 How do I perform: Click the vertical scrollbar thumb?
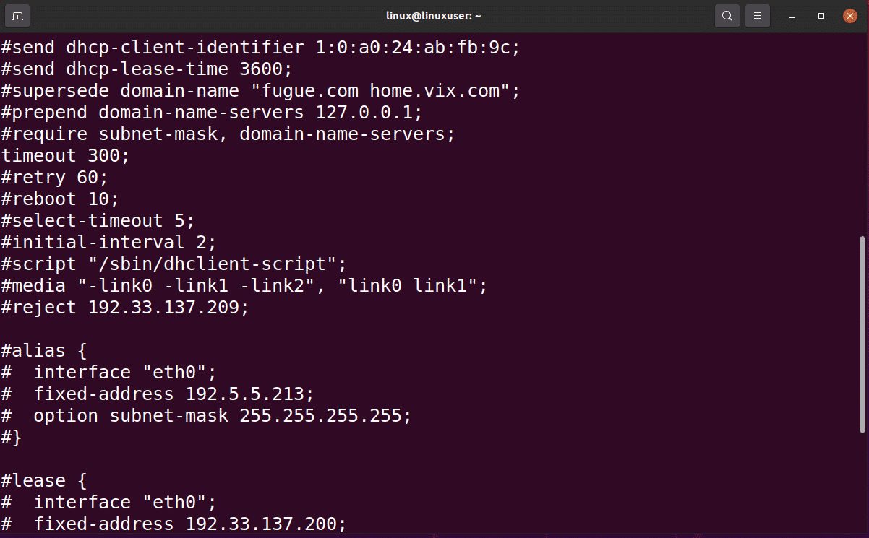coord(862,334)
